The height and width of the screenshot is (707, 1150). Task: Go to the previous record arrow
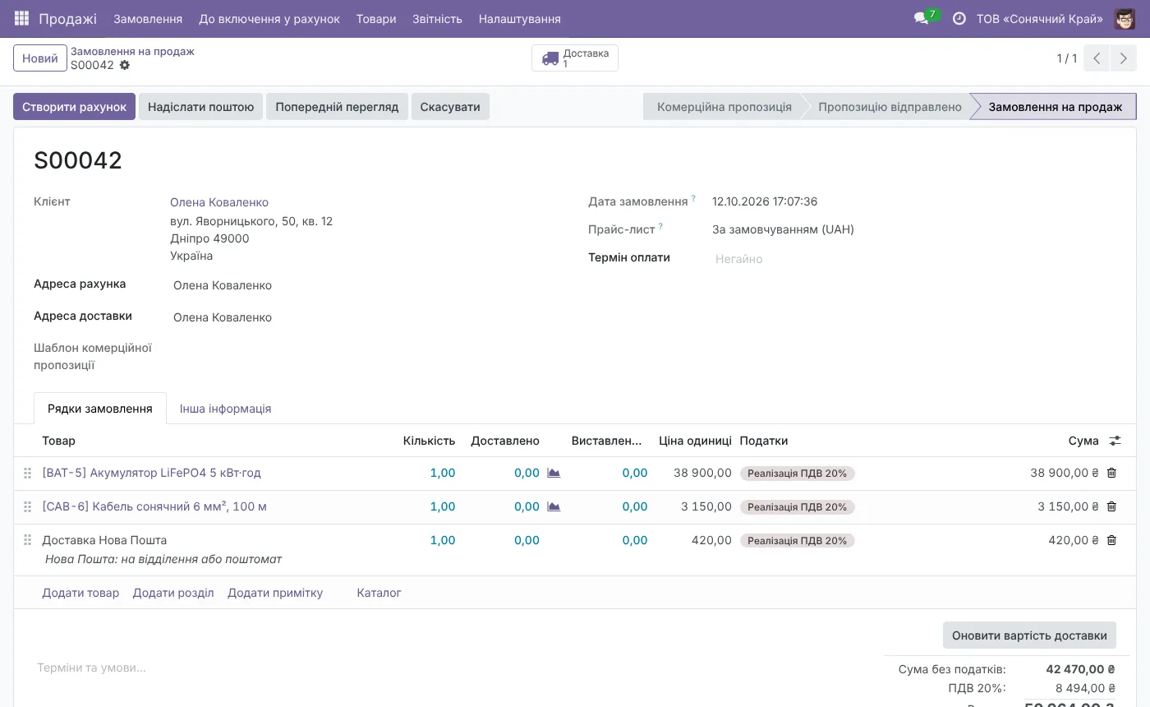click(1097, 58)
